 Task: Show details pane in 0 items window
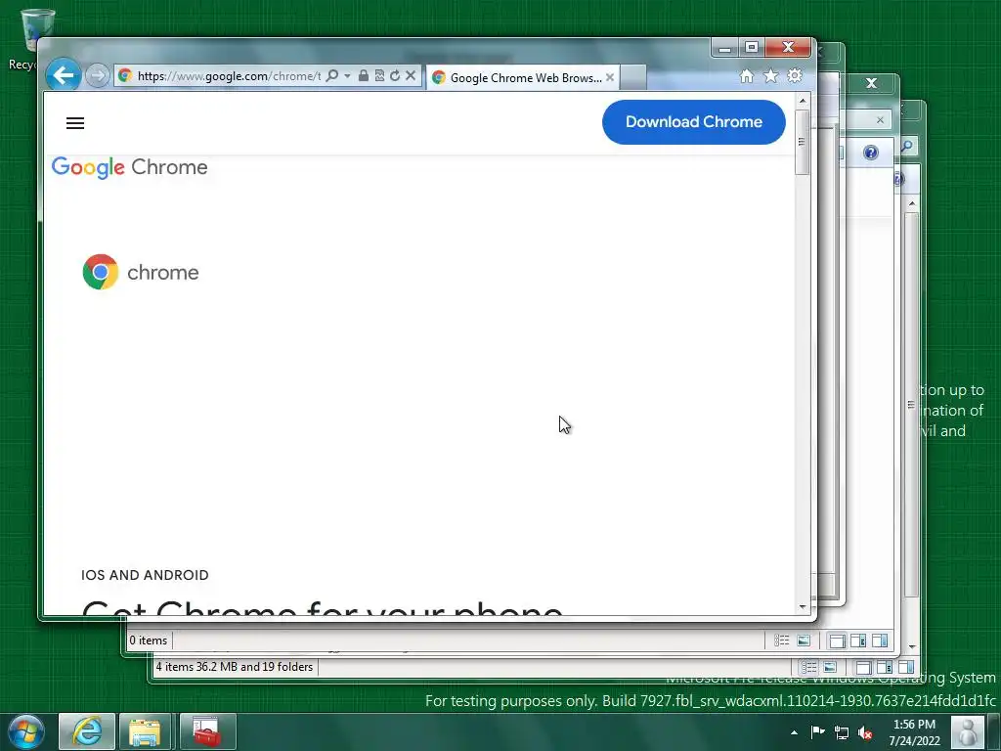coord(858,641)
